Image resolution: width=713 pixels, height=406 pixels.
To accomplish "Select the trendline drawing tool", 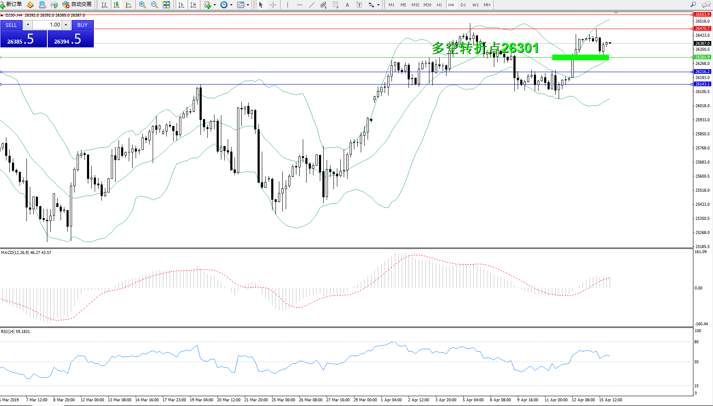I will tap(312, 5).
